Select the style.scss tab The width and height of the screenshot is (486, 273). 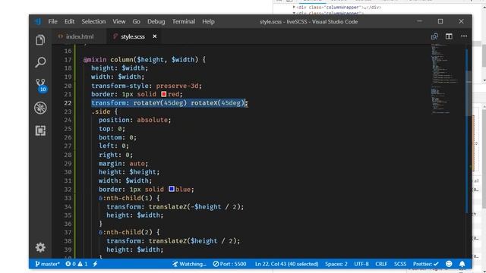[133, 36]
